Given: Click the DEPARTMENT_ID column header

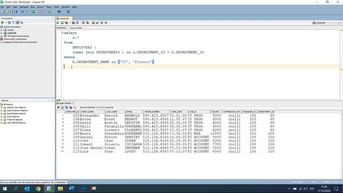Looking at the screenshot, I should [x=266, y=112].
